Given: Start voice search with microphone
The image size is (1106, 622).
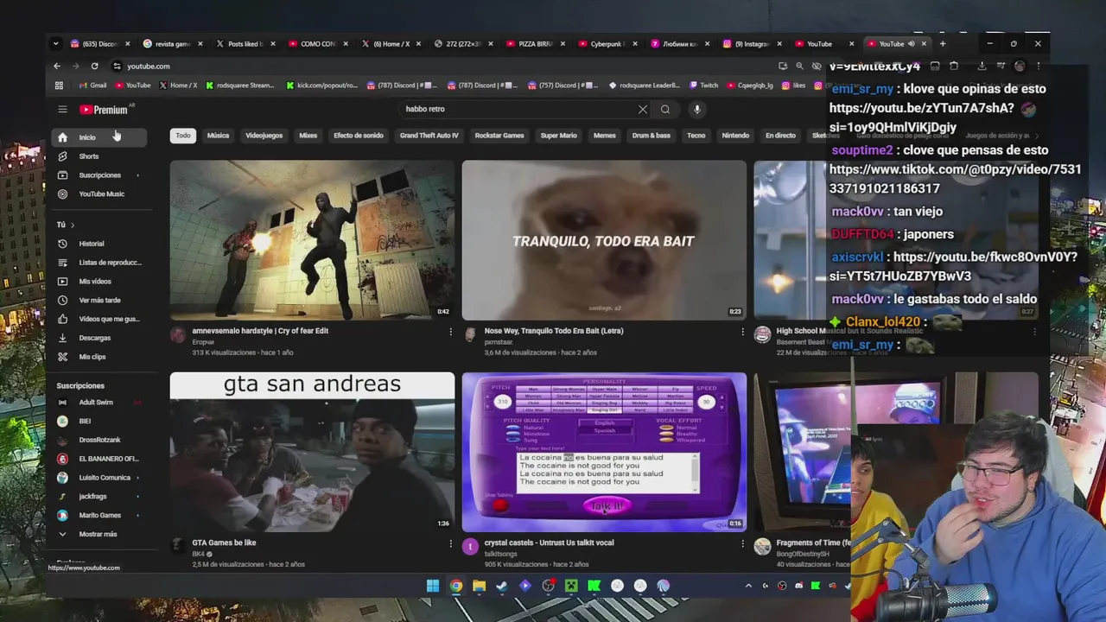Looking at the screenshot, I should (697, 110).
